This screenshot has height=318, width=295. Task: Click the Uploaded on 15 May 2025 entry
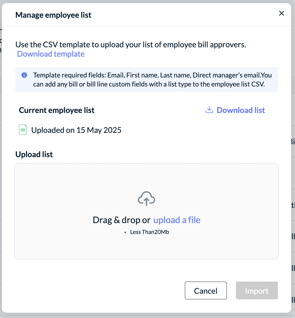tap(76, 130)
